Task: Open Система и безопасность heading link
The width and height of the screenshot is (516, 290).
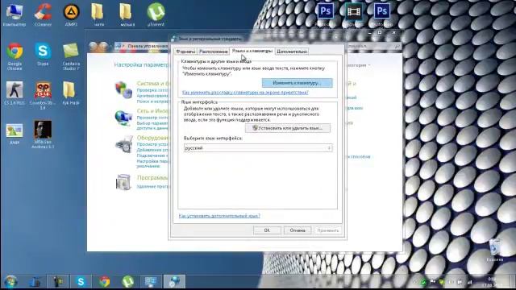Action: point(152,84)
